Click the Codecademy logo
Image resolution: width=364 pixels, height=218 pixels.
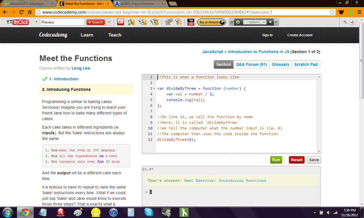coord(53,35)
